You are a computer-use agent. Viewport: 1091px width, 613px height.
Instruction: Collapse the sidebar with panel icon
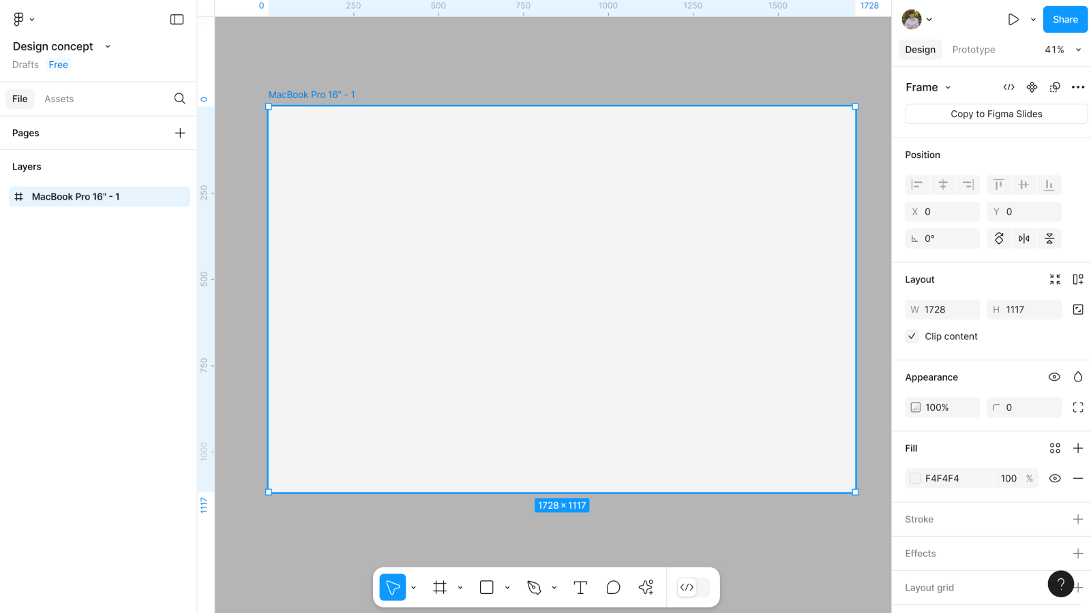(x=177, y=20)
